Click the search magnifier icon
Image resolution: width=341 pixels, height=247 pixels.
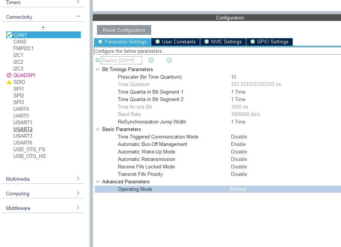pos(98,60)
